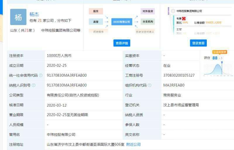Screen dimensions: 234x150
Task: Select the 股东 box in diagram
Action: tap(96, 11)
